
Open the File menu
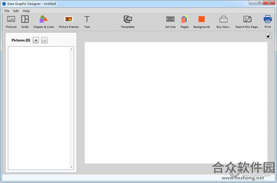pyautogui.click(x=7, y=11)
